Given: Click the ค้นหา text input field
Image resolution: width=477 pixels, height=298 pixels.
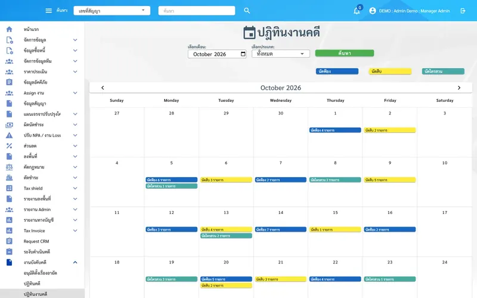Looking at the screenshot, I should (197, 11).
